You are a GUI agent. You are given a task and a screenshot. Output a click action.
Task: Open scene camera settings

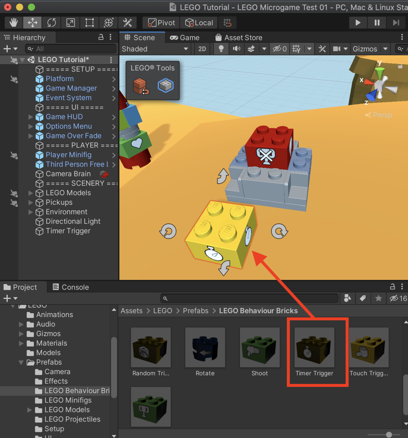[337, 49]
